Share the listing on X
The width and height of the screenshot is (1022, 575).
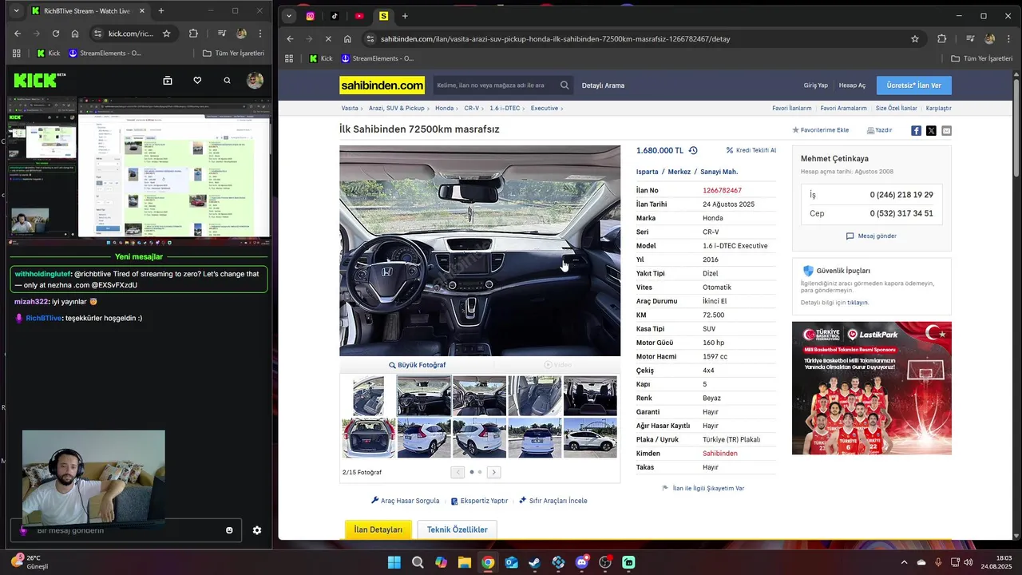click(931, 130)
